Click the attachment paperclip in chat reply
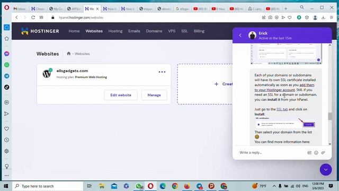Screen dimensions: 339x191 pyautogui.click(x=323, y=153)
